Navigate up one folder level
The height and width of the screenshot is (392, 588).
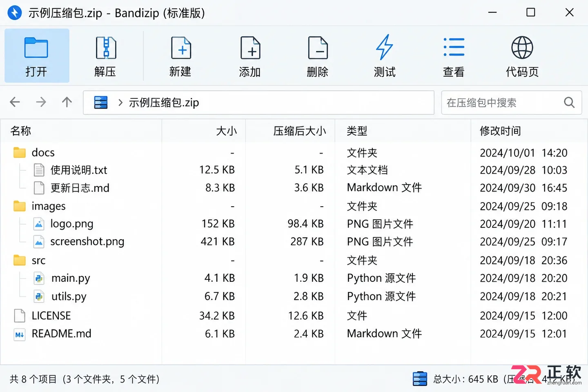[67, 102]
